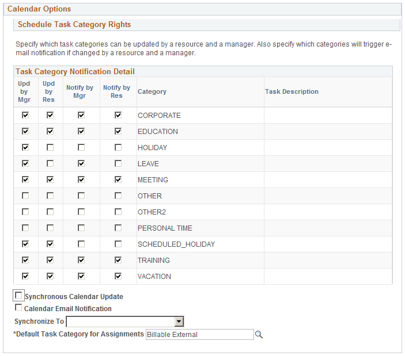Uncheck Notify by Mgr for VACATION
405x356 pixels.
(81, 276)
